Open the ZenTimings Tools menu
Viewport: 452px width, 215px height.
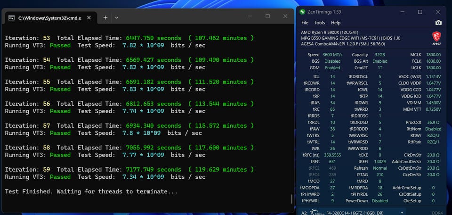point(319,23)
